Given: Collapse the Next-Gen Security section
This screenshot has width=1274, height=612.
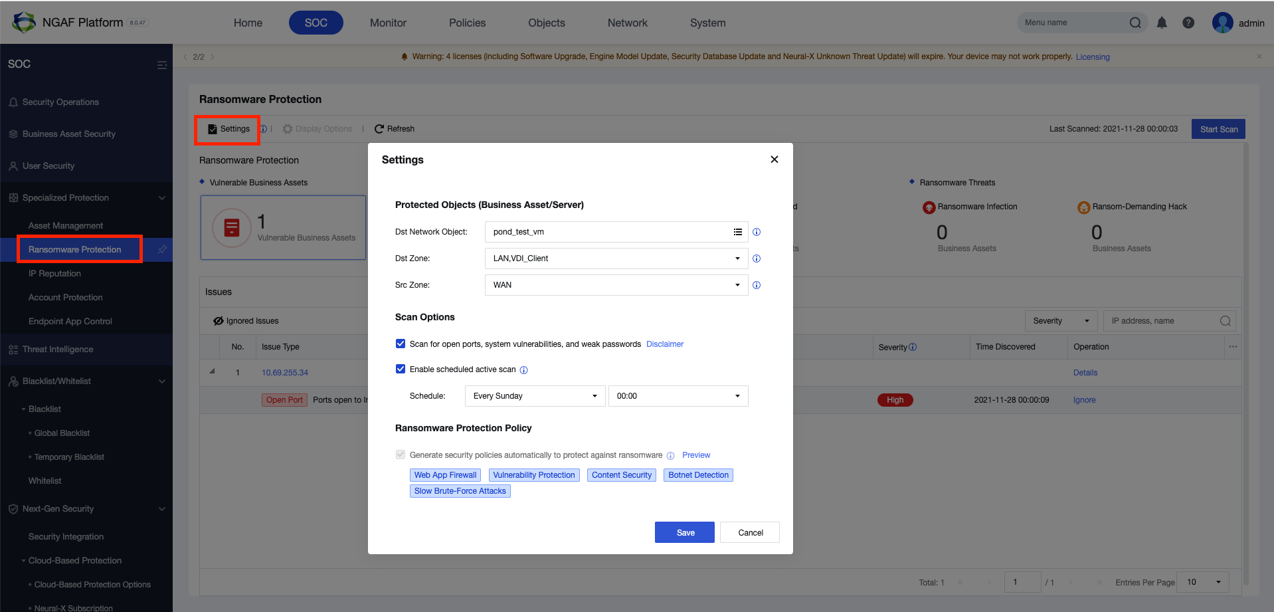Looking at the screenshot, I should (162, 509).
